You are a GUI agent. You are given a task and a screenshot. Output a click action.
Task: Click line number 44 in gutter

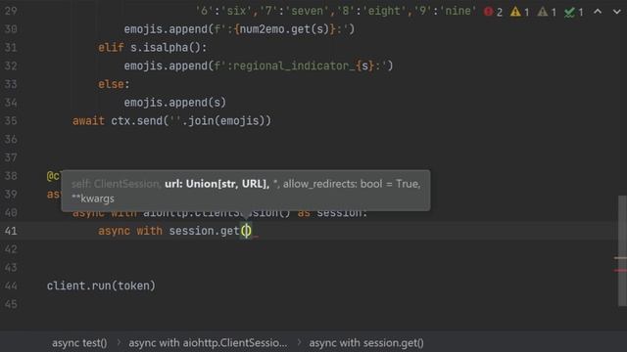pyautogui.click(x=11, y=286)
